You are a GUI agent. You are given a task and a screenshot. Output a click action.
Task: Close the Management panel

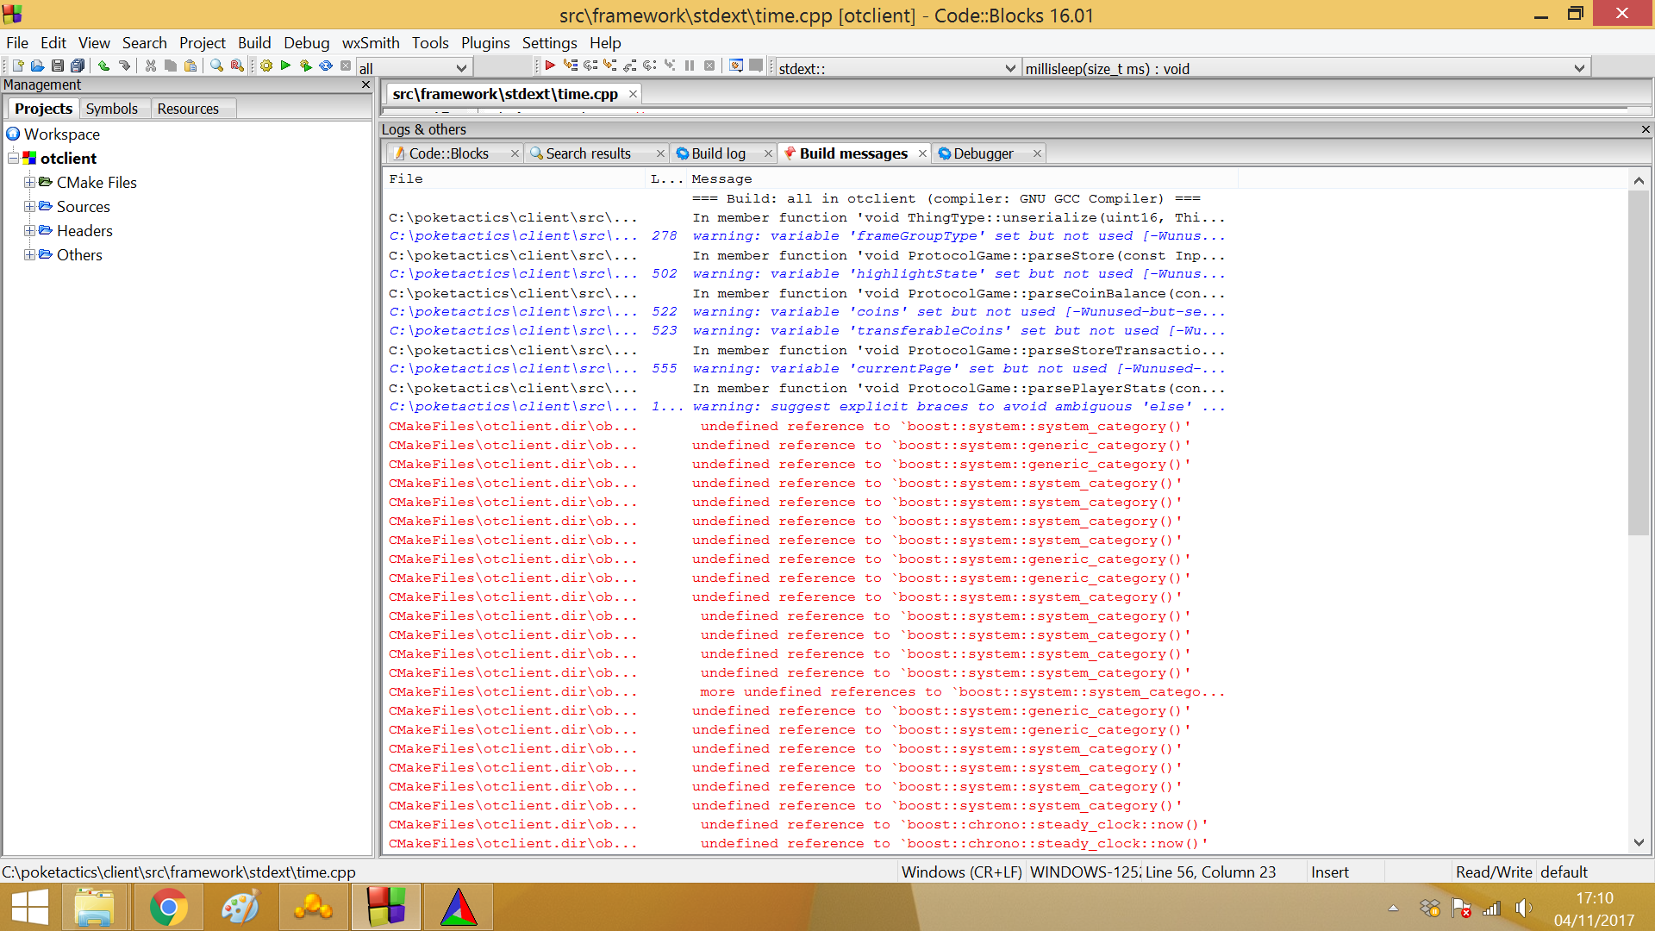coord(365,84)
